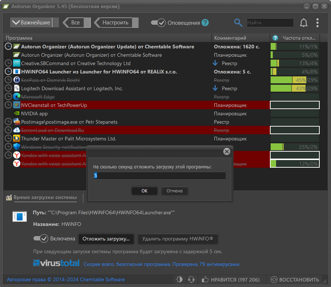The image size is (331, 287).
Task: Sort by the Программа column header
Action: click(107, 38)
